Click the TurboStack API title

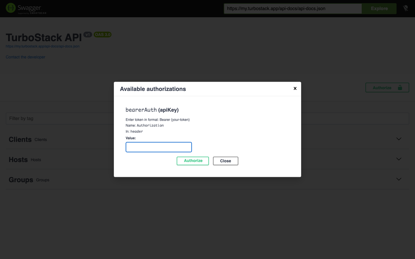(44, 37)
